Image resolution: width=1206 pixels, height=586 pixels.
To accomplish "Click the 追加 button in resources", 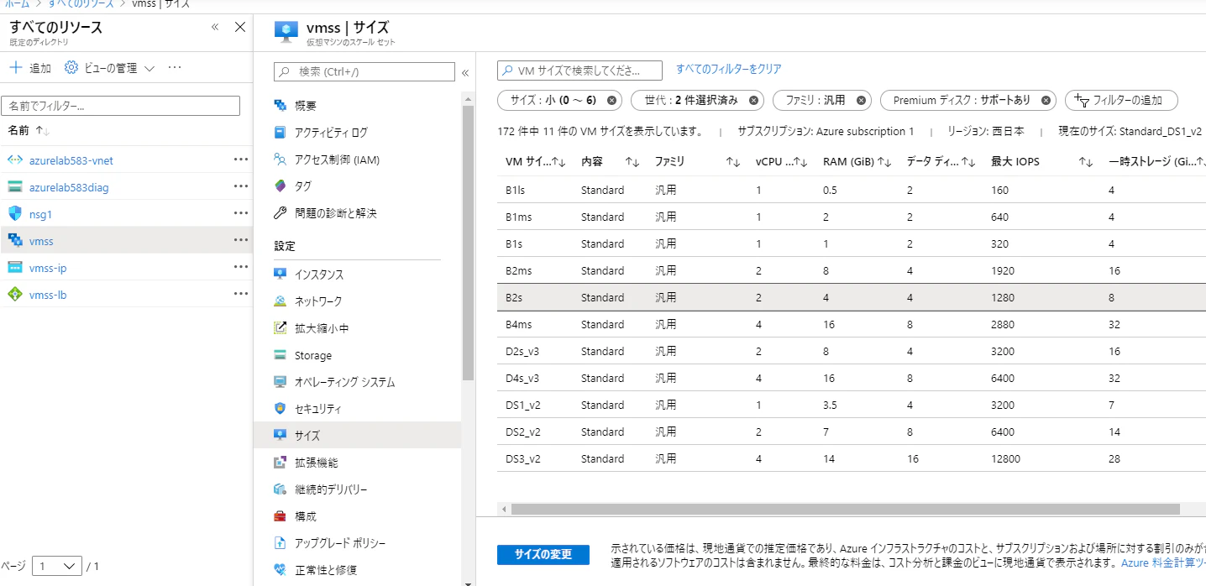I will click(29, 68).
